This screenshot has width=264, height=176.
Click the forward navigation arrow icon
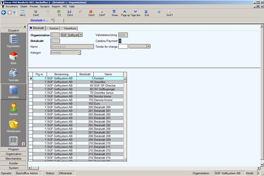click(x=9, y=12)
